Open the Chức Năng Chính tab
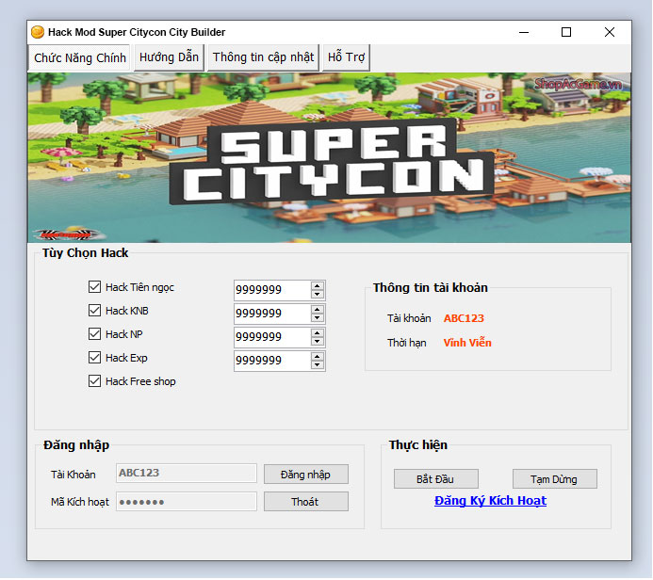The width and height of the screenshot is (653, 580). coord(80,57)
